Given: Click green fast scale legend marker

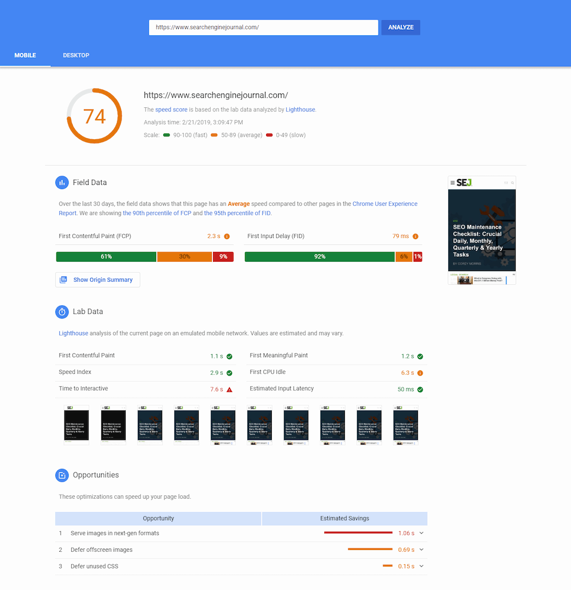Looking at the screenshot, I should [x=167, y=135].
